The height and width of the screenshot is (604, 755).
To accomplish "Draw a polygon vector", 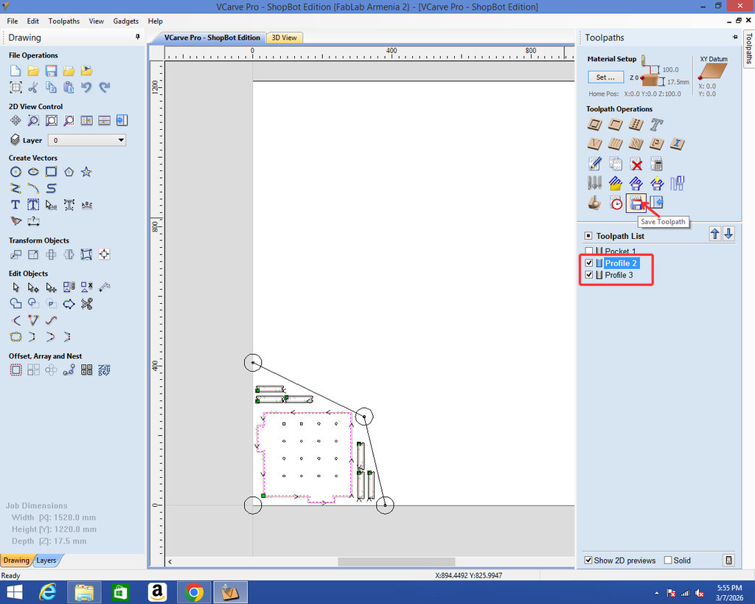I will pos(69,172).
